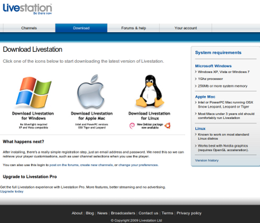Screen dimensions: 260x223
Task: Click Download Livestation for Windows text
Action: click(x=33, y=116)
